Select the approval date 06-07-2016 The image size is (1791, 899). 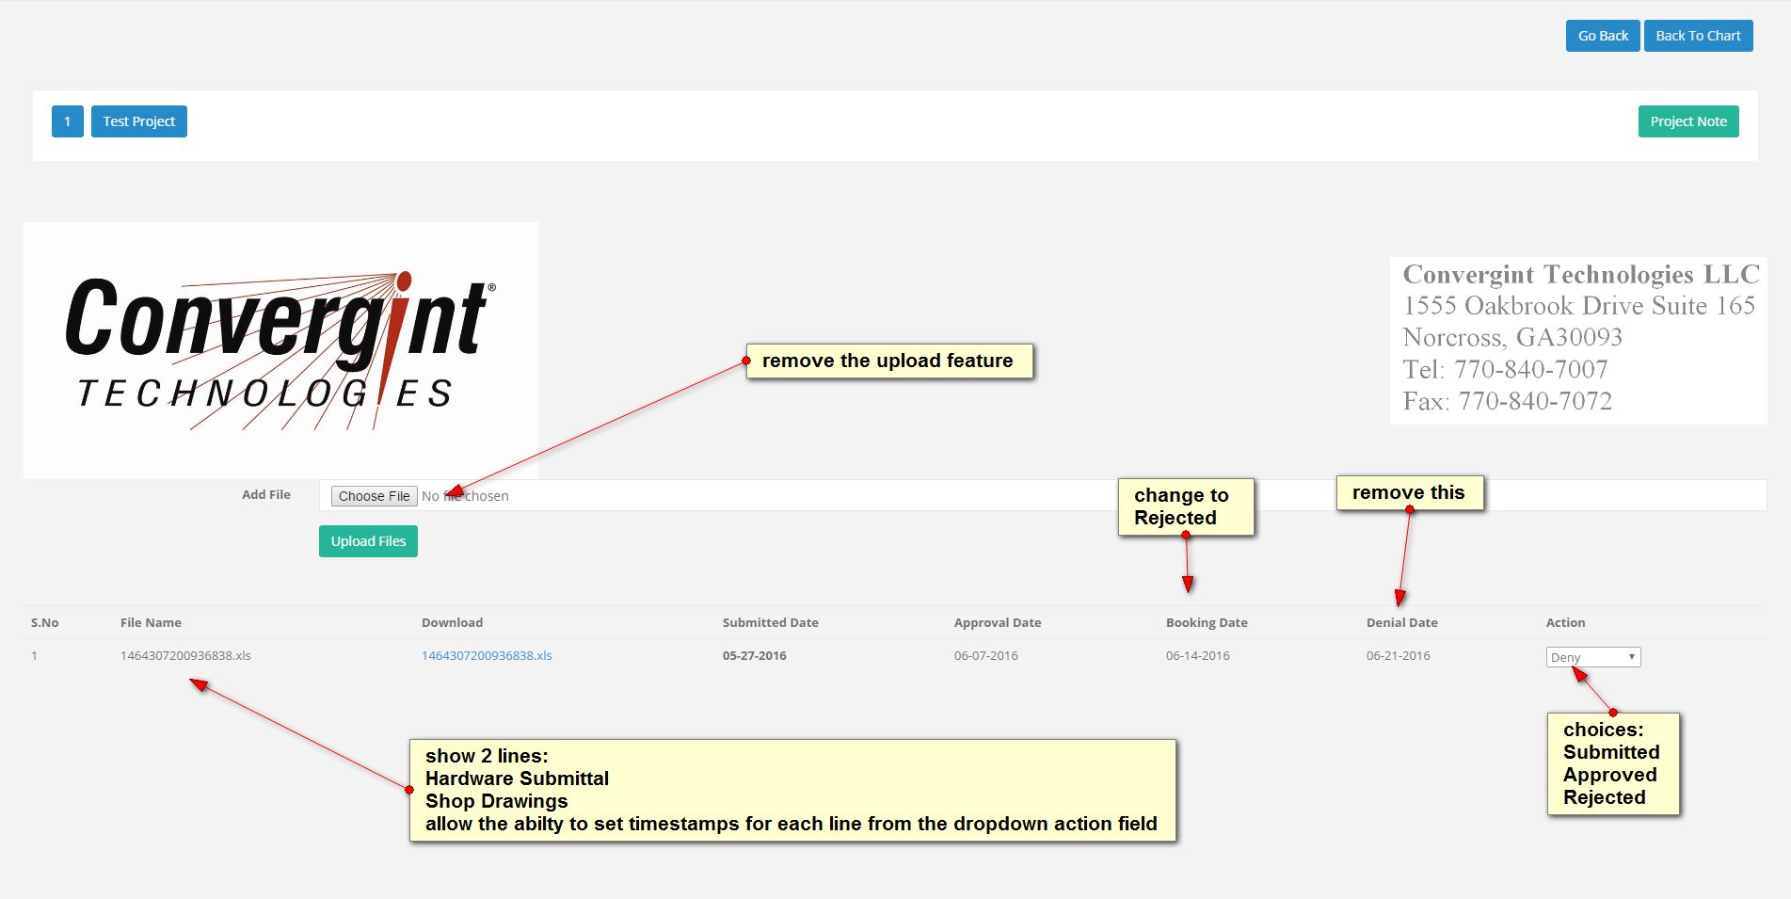pos(986,656)
